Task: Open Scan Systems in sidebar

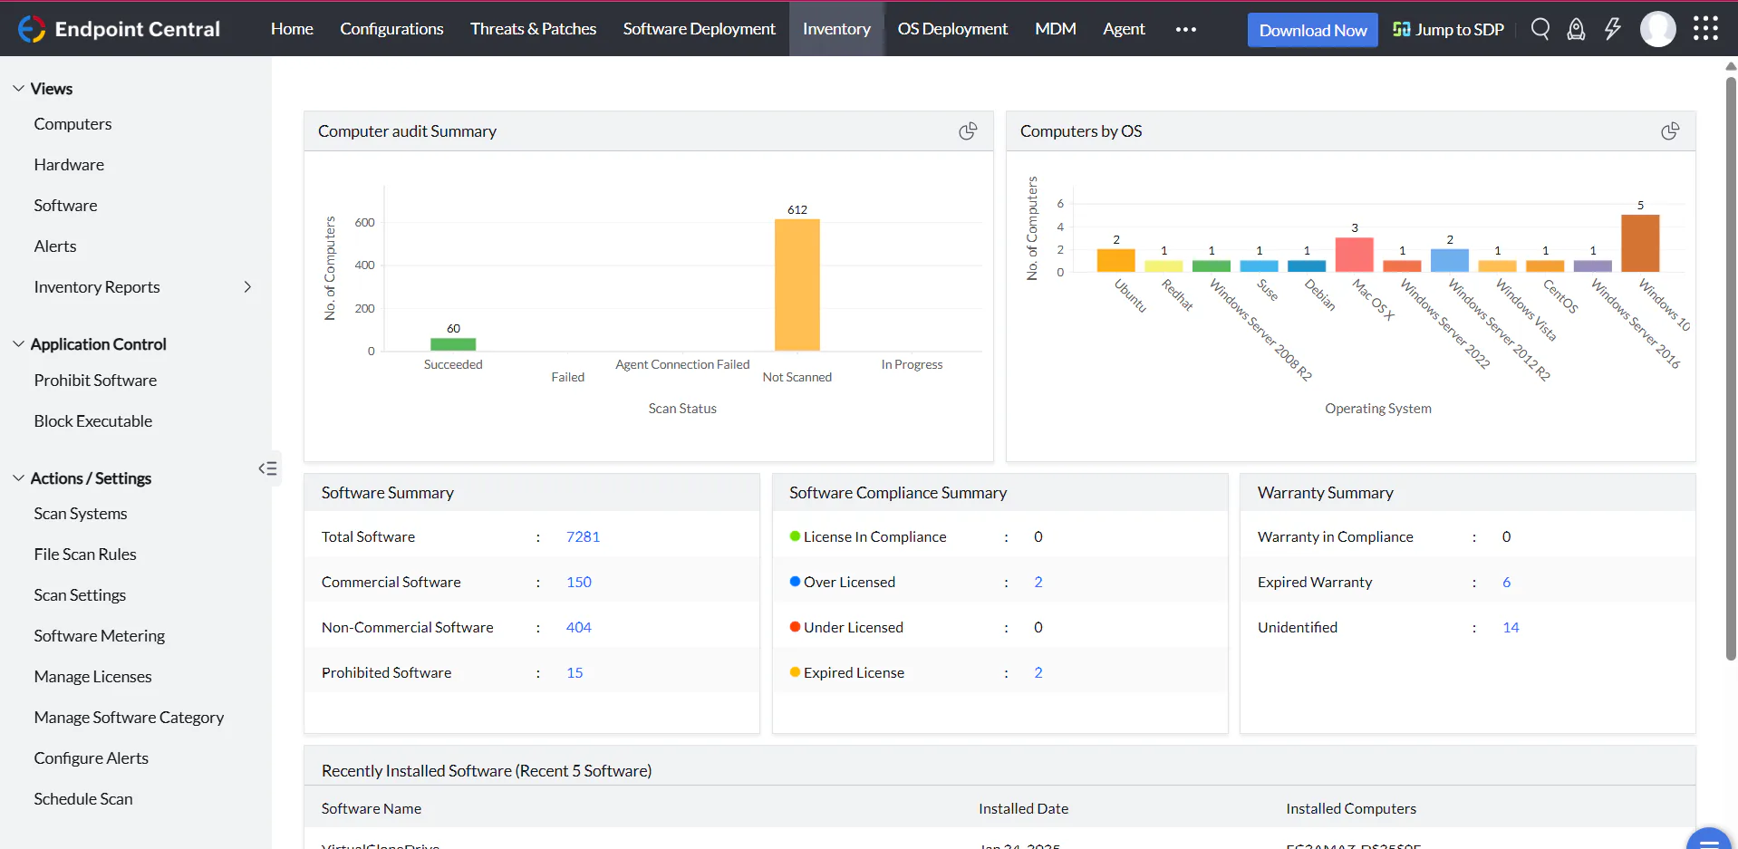Action: (x=81, y=514)
